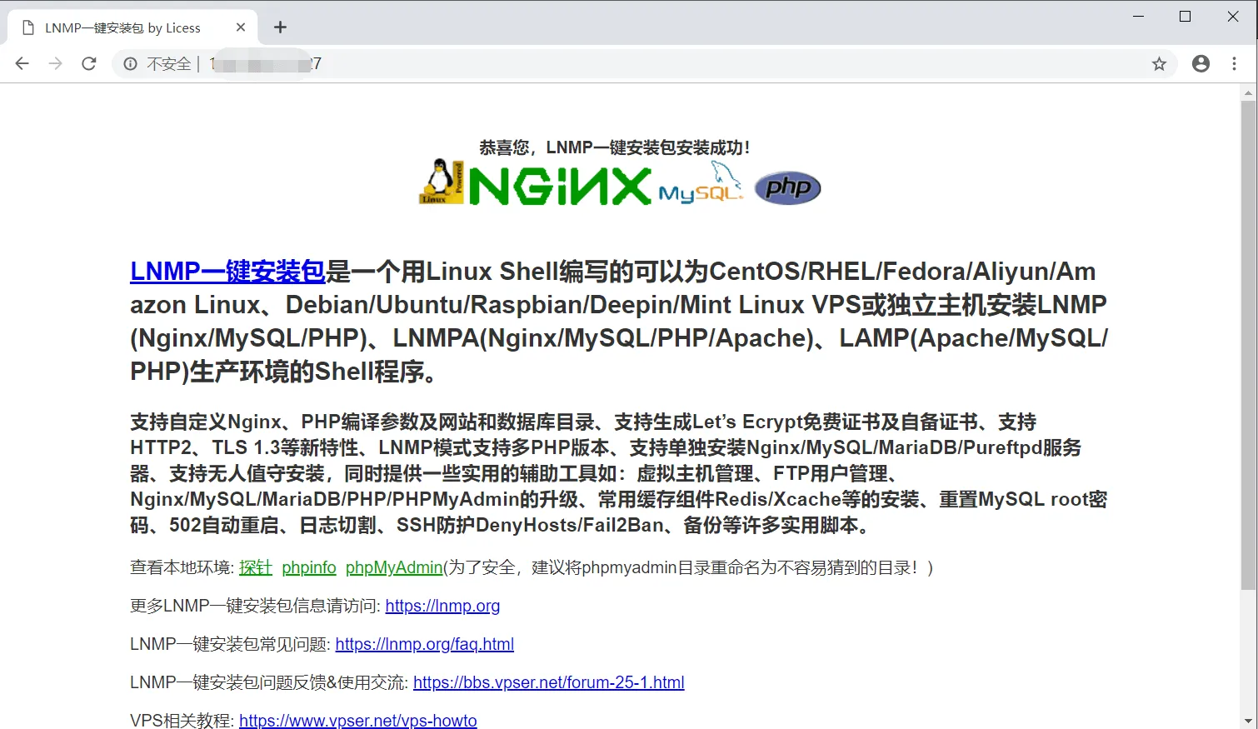Click inside the address bar
Image resolution: width=1258 pixels, height=729 pixels.
[666, 64]
